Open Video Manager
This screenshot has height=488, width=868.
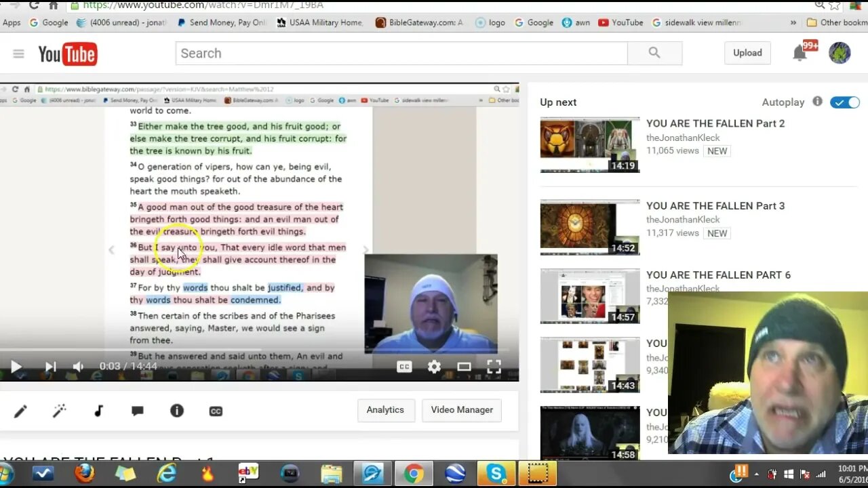[462, 410]
